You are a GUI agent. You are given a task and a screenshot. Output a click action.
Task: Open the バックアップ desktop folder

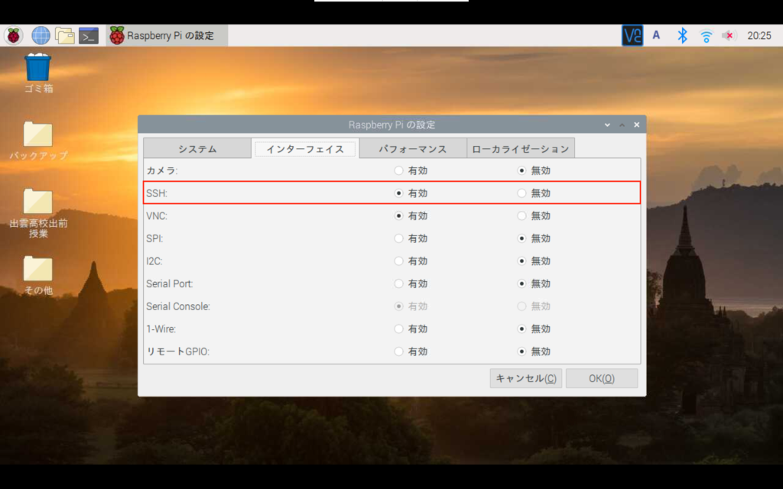coord(38,135)
